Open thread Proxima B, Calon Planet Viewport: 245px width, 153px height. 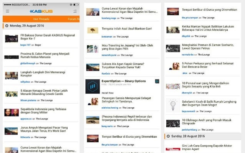45,55
